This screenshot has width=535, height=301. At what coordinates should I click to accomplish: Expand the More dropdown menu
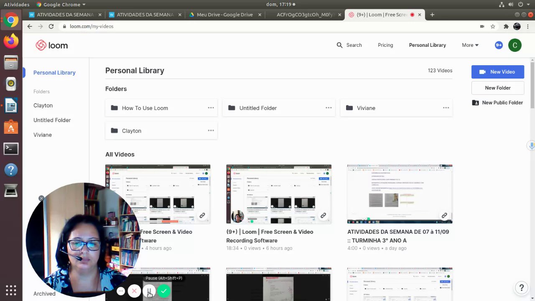[x=470, y=45]
